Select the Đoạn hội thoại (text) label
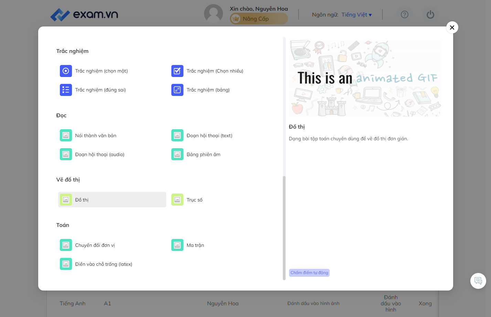491x317 pixels. click(x=210, y=135)
